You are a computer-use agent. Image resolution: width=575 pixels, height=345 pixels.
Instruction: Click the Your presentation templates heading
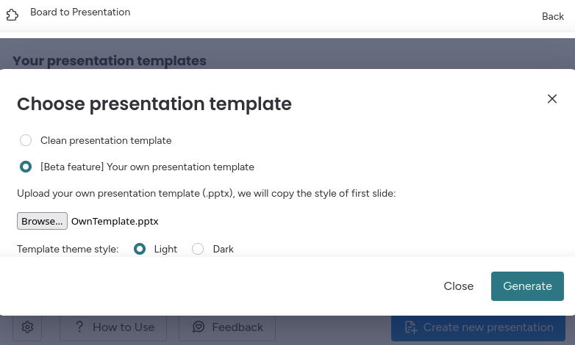click(x=110, y=61)
